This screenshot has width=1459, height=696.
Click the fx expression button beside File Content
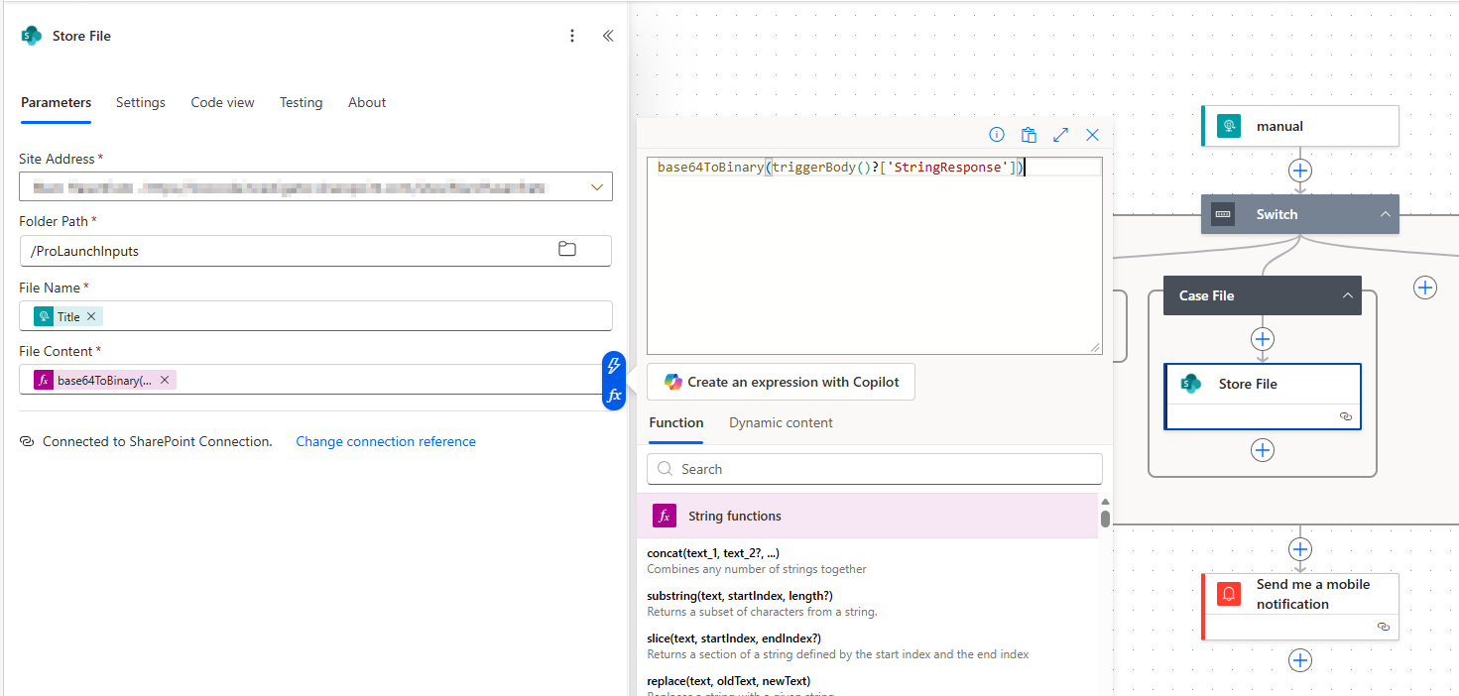click(614, 395)
